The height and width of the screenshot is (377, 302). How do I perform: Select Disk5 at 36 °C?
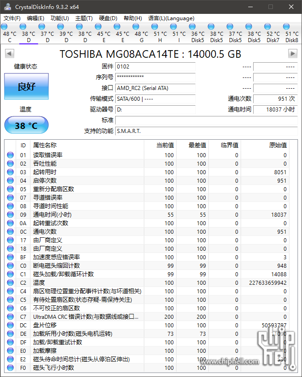click(198, 33)
